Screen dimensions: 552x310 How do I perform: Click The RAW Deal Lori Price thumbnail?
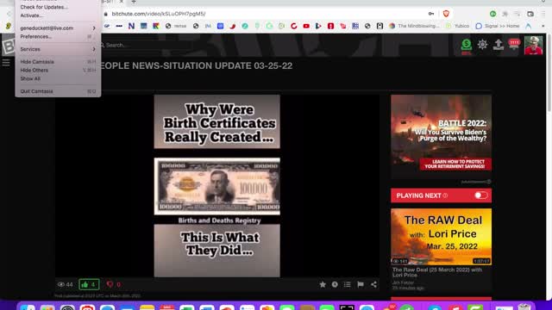point(441,237)
